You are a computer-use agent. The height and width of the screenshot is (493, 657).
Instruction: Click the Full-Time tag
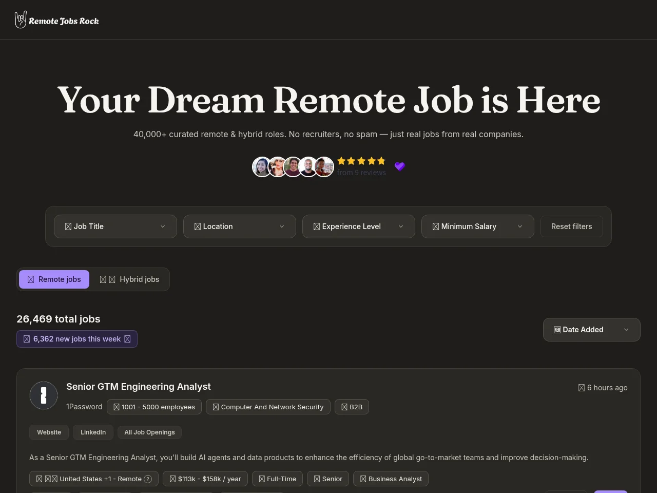pos(277,479)
